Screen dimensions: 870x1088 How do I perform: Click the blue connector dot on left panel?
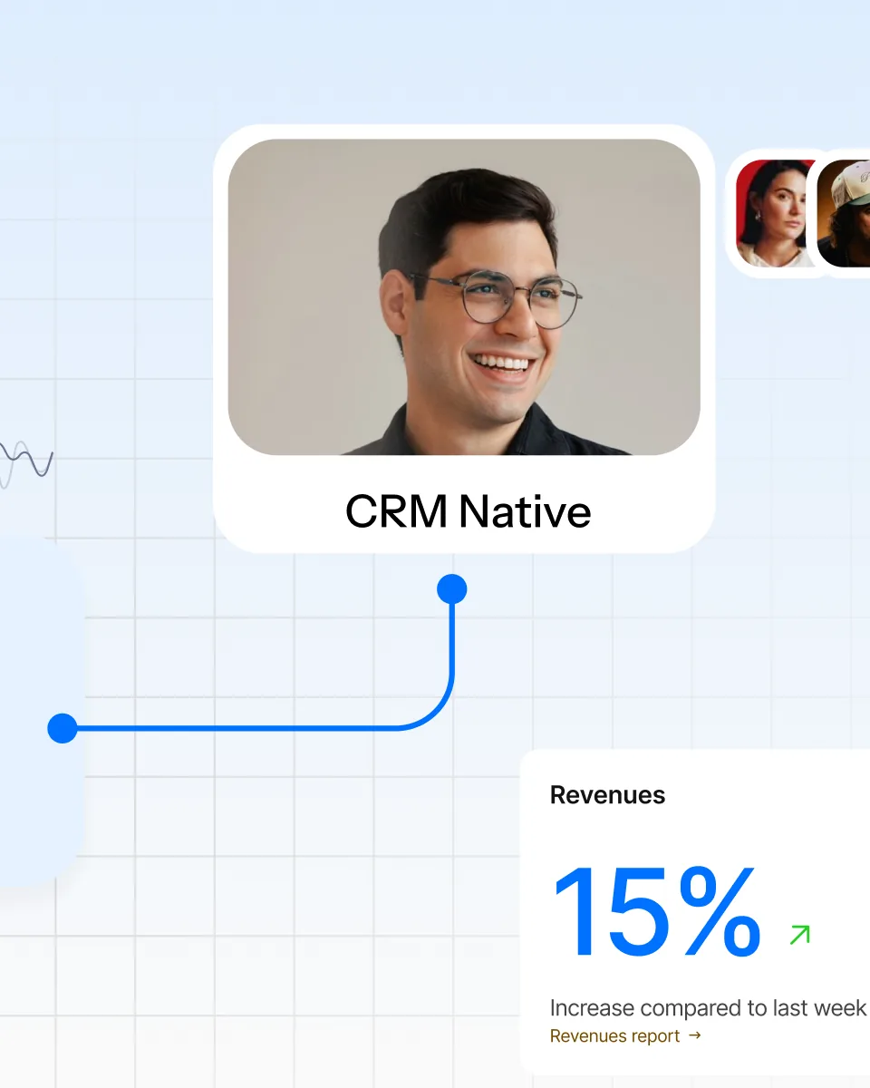(x=63, y=728)
